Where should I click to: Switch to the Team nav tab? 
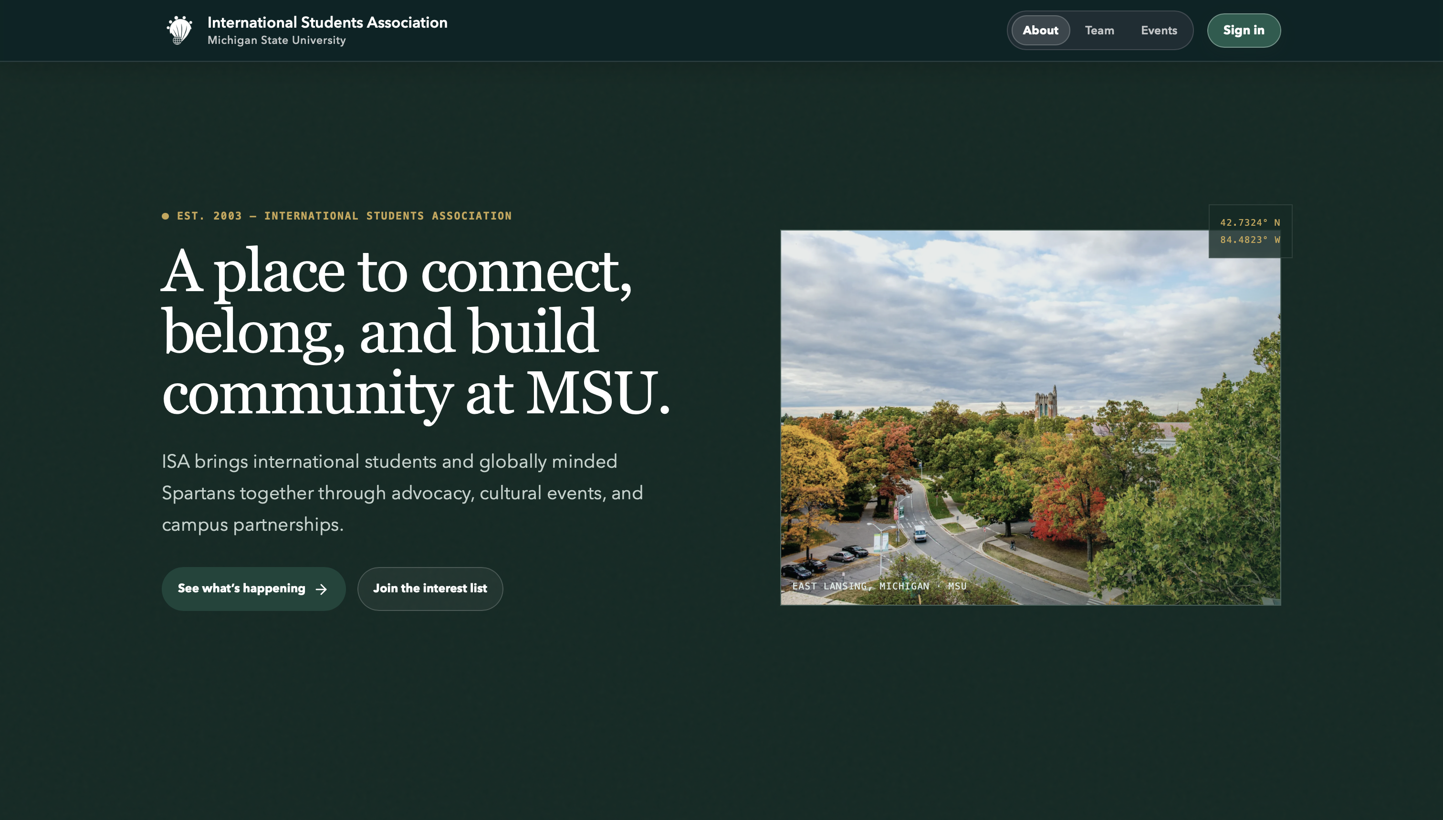tap(1099, 31)
